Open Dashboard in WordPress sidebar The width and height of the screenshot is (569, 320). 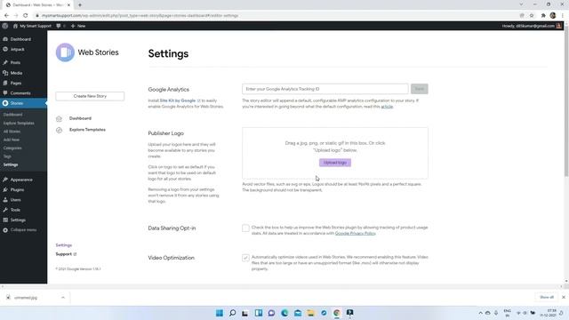coord(20,39)
